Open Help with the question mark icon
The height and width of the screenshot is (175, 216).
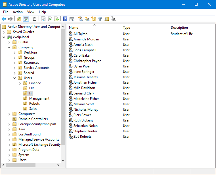coord(65,19)
